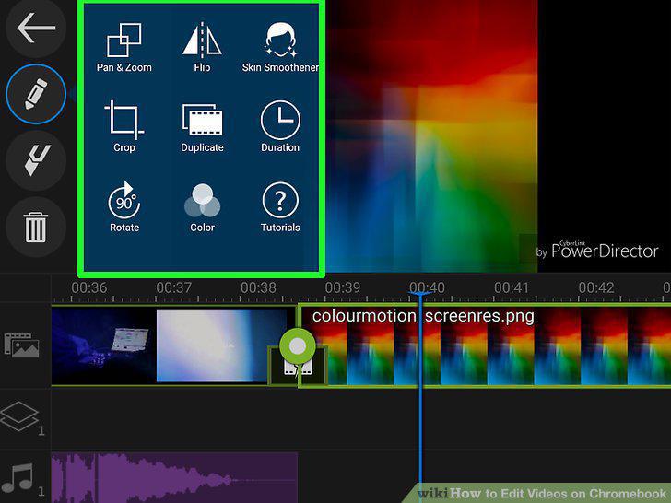The height and width of the screenshot is (503, 671).
Task: Select the purple audio waveform clip
Action: [174, 477]
